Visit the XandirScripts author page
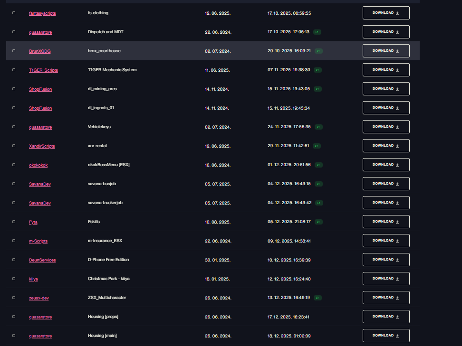 pyautogui.click(x=42, y=146)
